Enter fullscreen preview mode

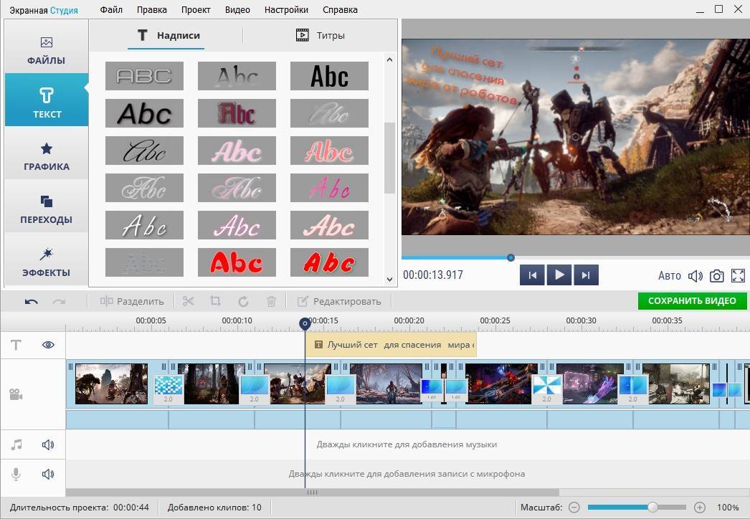[738, 275]
